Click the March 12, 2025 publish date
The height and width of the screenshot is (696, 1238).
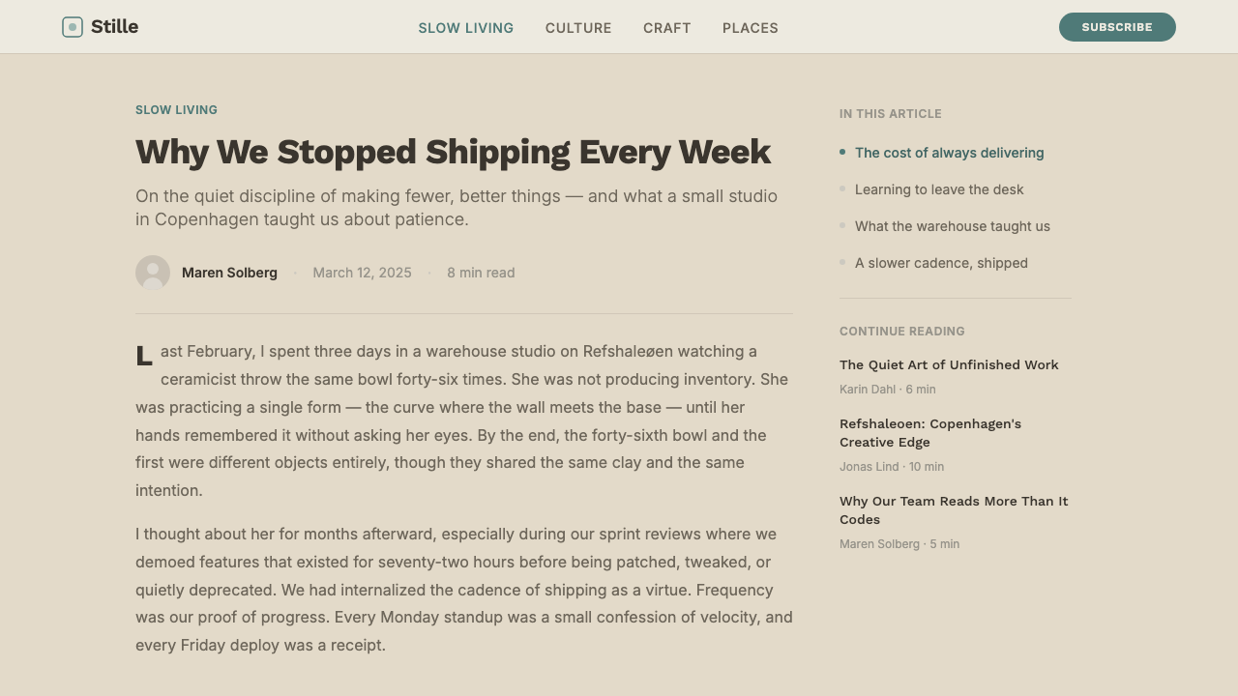[362, 273]
